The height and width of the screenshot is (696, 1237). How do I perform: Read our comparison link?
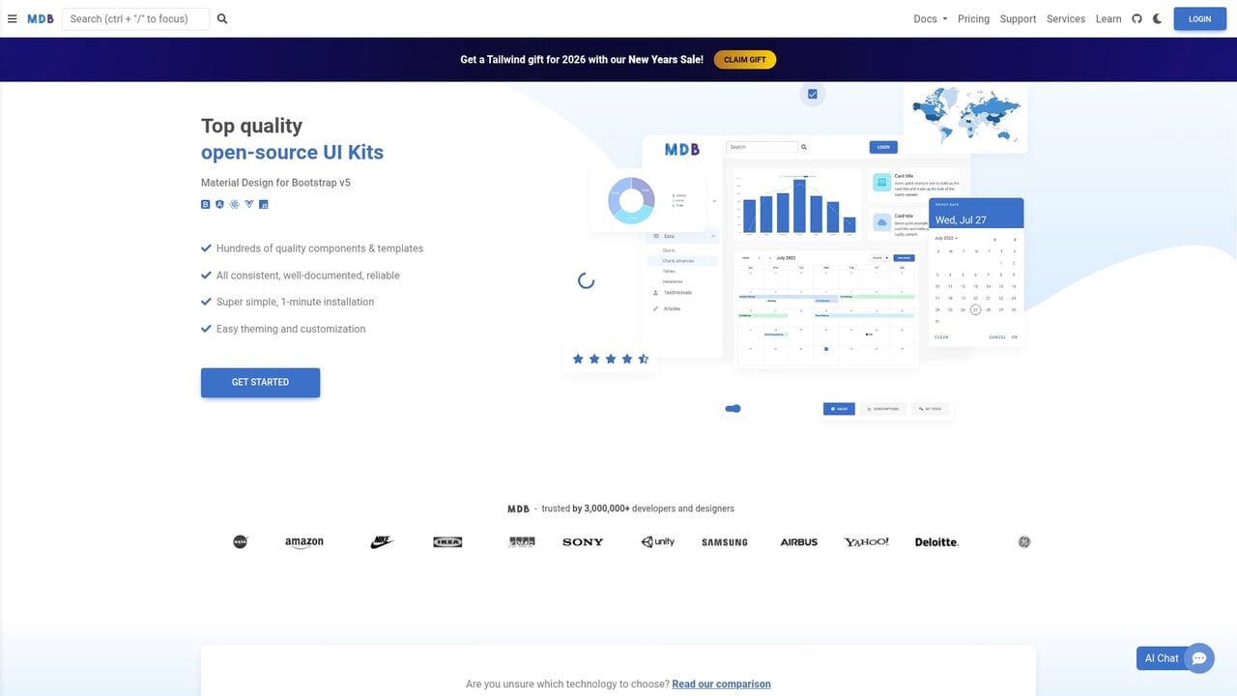pos(721,683)
